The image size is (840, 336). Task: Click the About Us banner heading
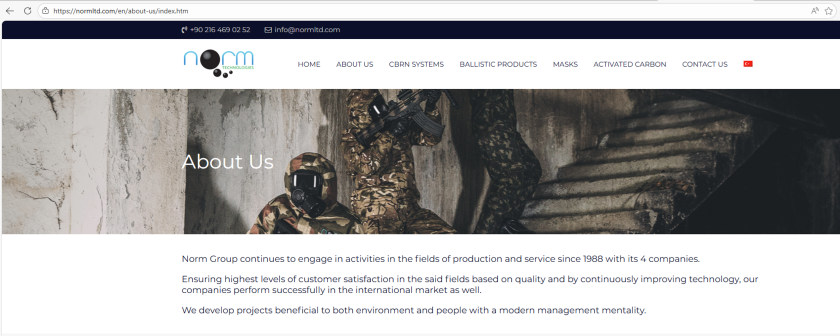click(228, 161)
